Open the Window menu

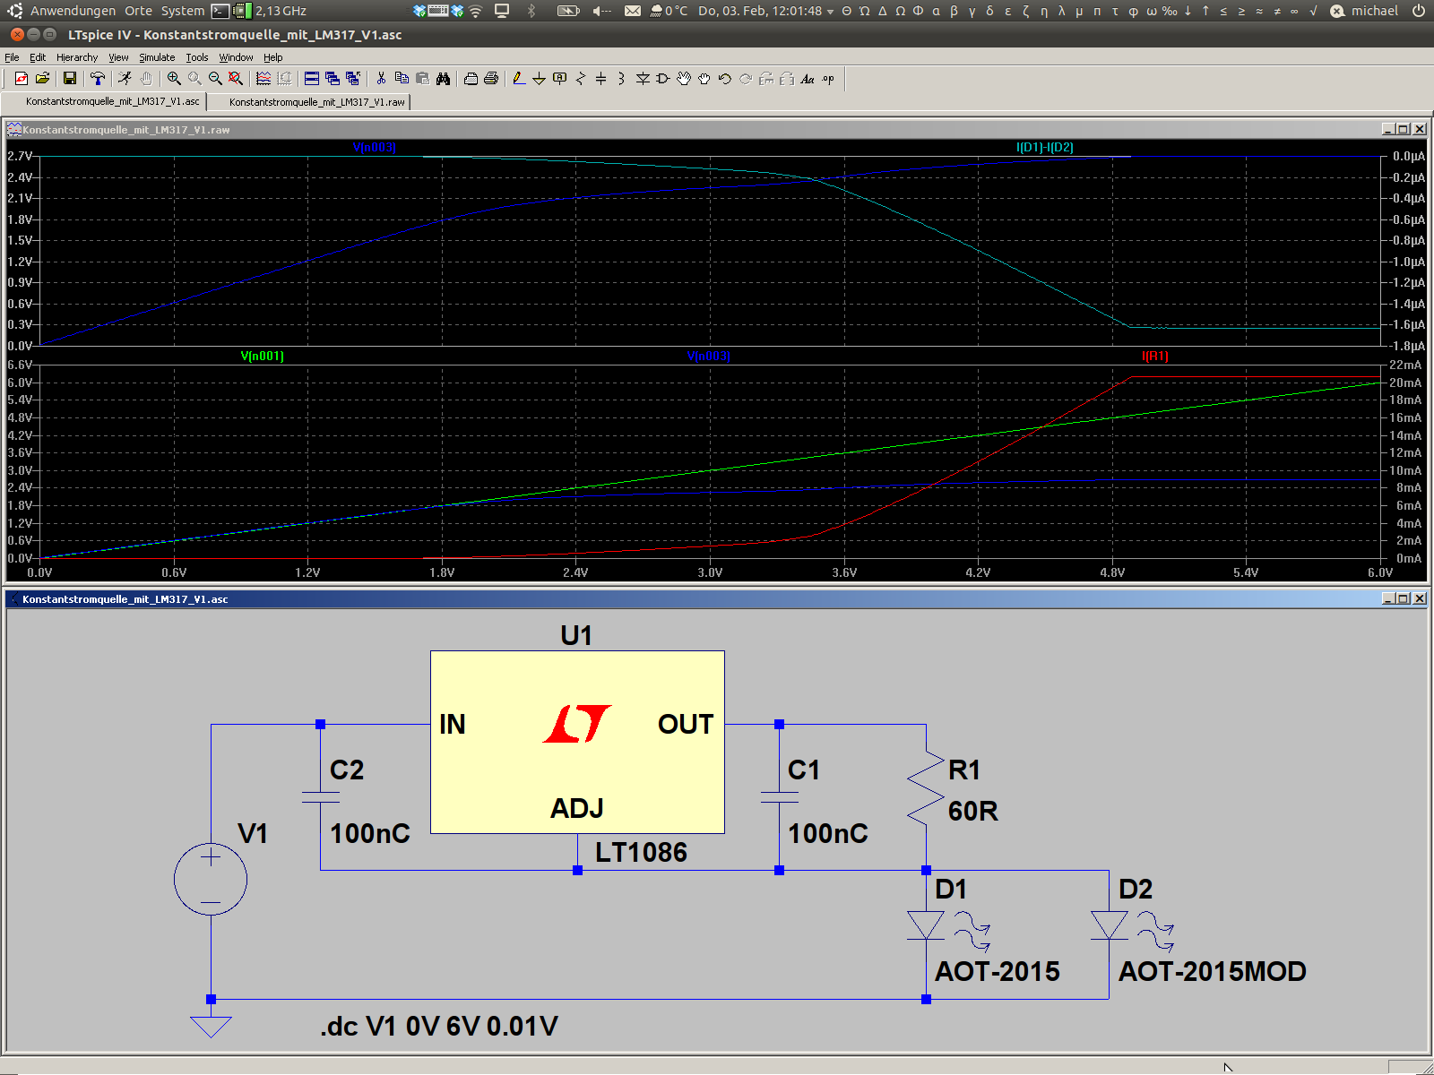click(x=237, y=57)
